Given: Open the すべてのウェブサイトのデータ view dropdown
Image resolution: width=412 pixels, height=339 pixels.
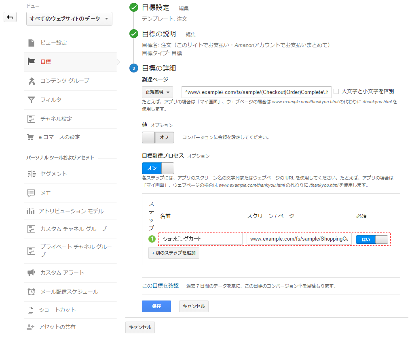Looking at the screenshot, I should (69, 19).
